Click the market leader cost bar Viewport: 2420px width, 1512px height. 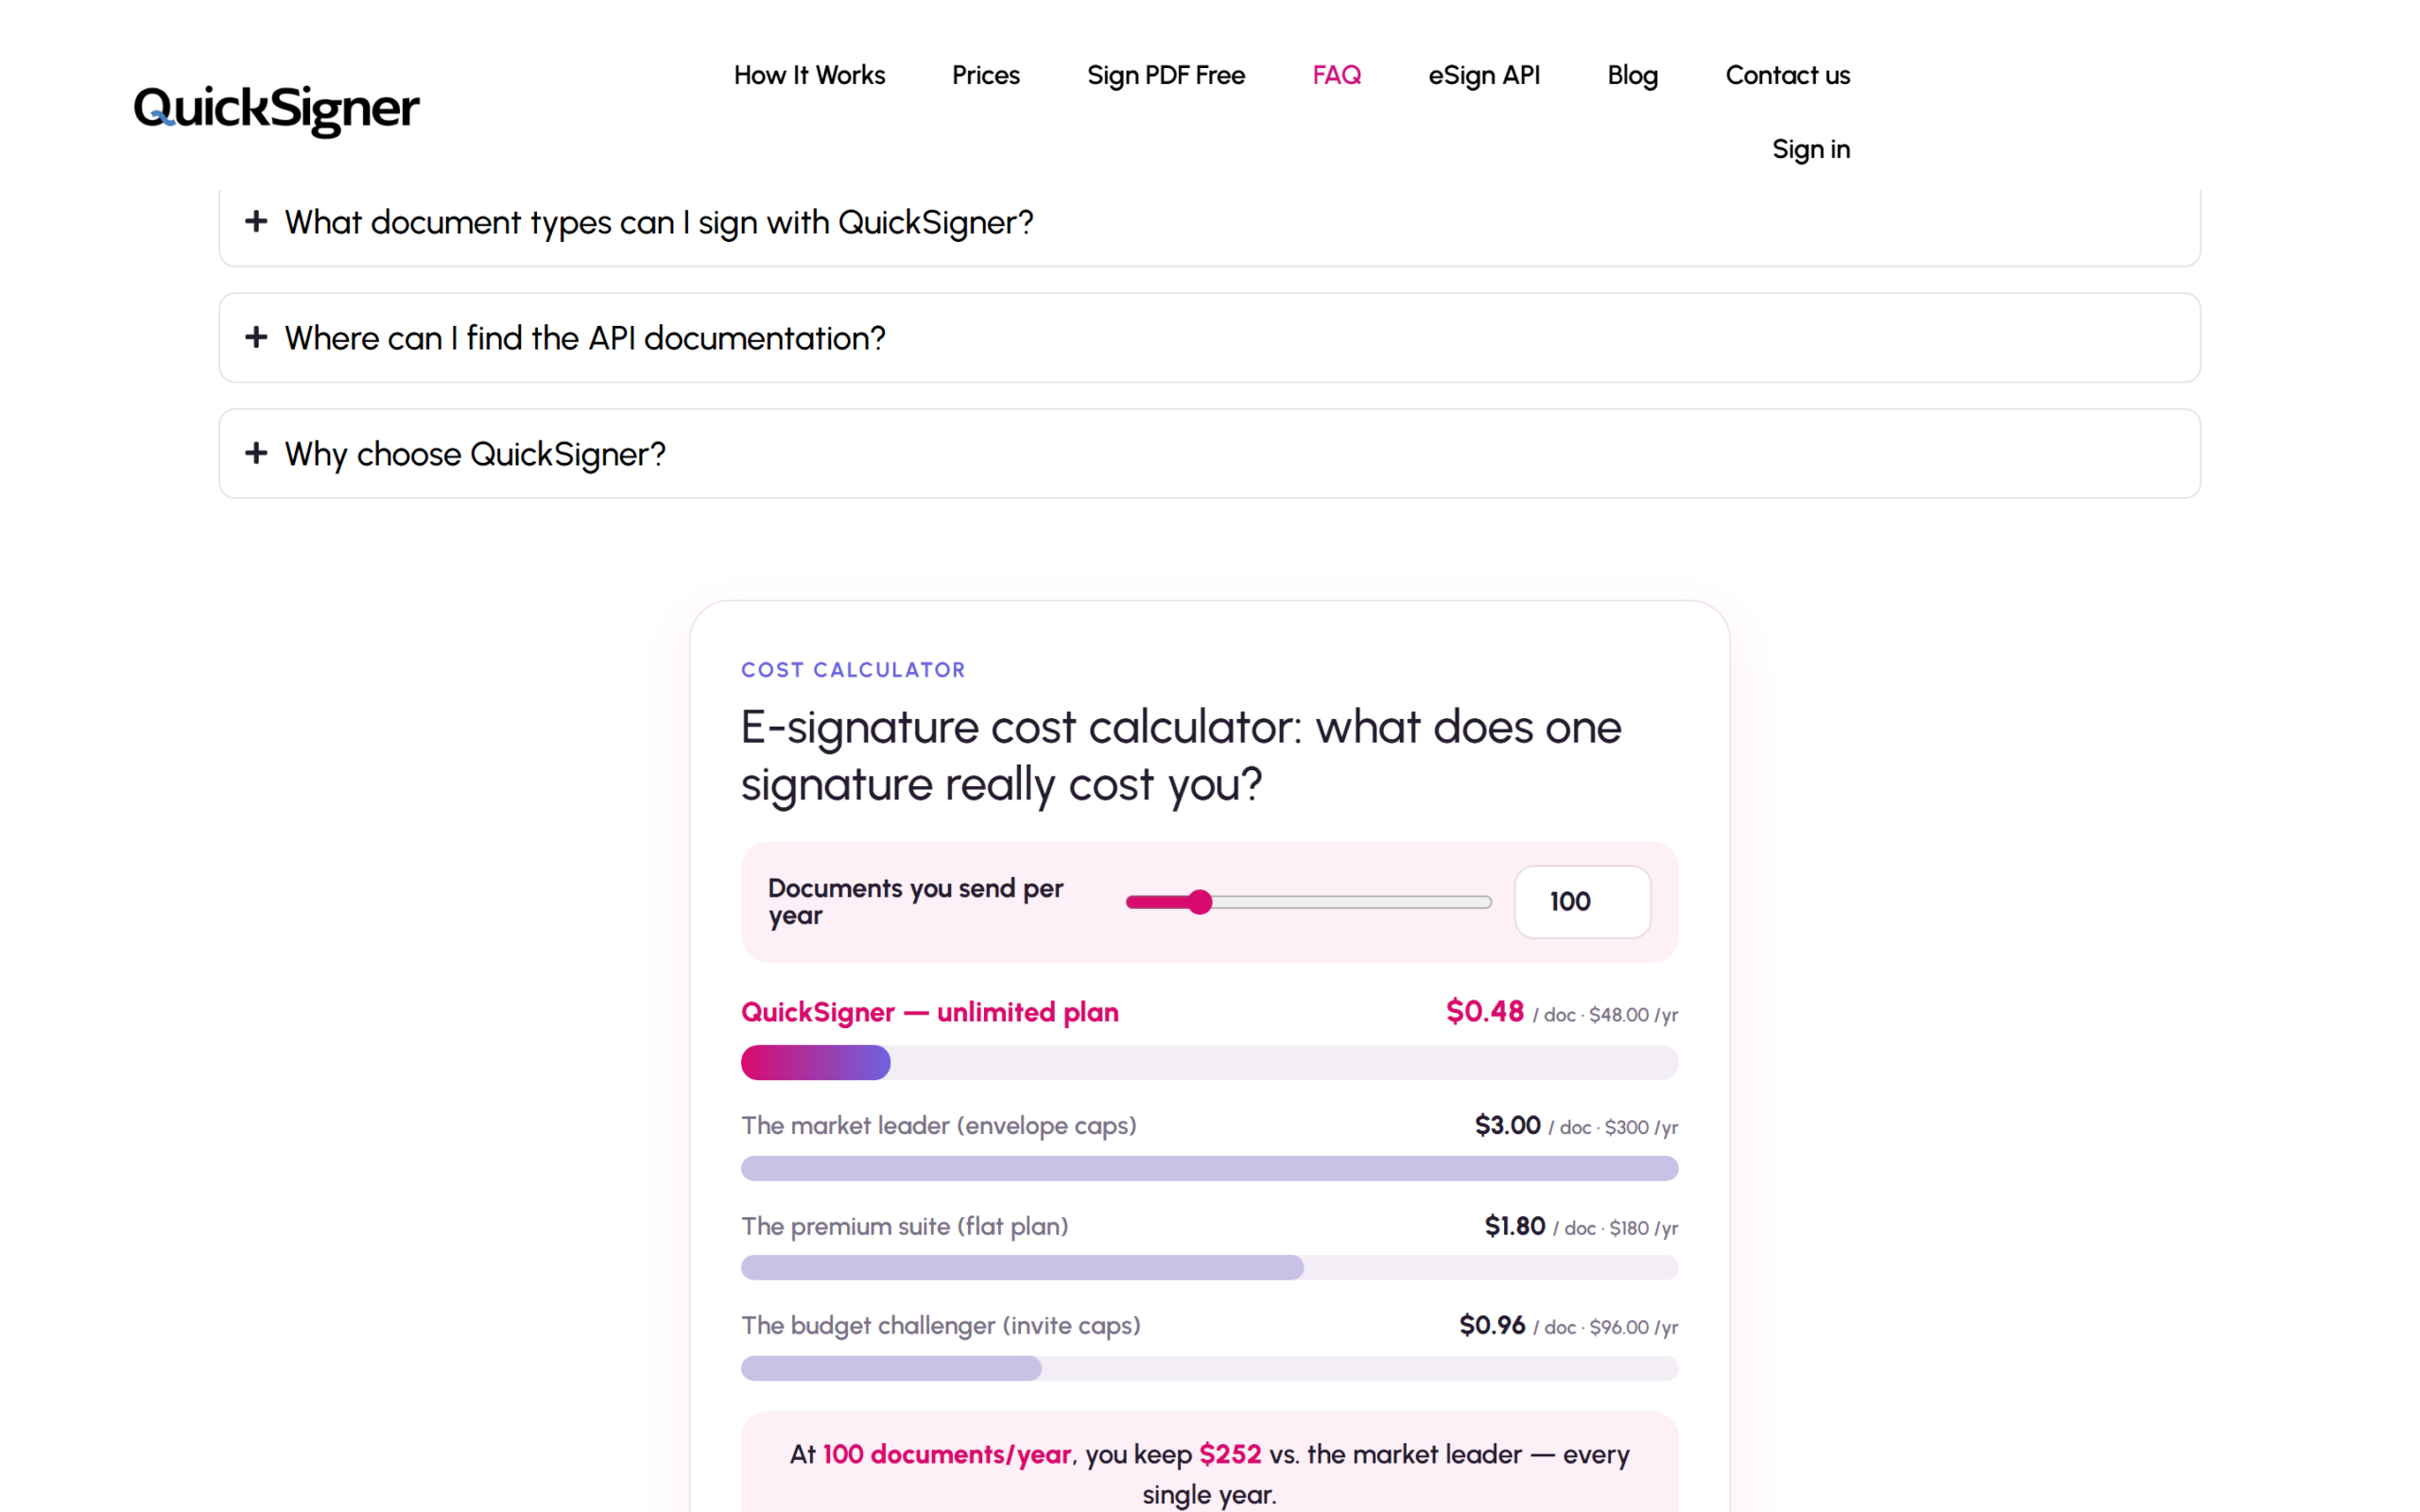click(1209, 1168)
